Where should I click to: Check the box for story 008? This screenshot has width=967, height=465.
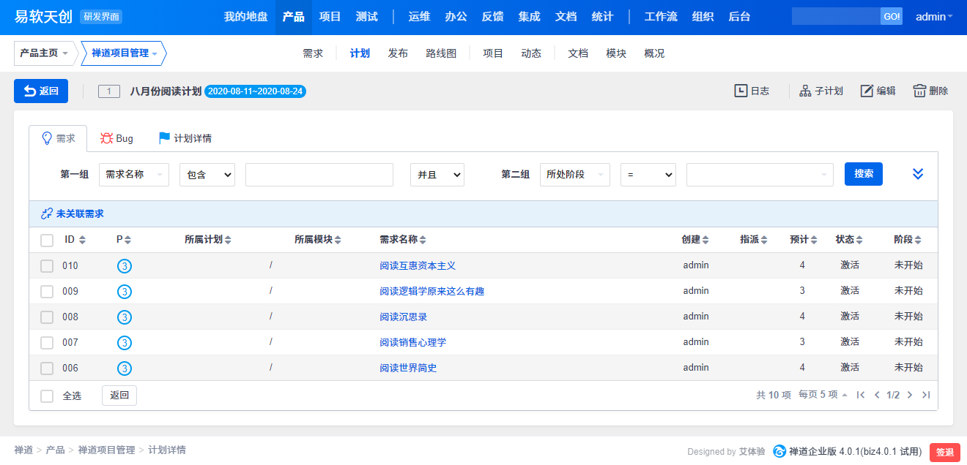47,317
